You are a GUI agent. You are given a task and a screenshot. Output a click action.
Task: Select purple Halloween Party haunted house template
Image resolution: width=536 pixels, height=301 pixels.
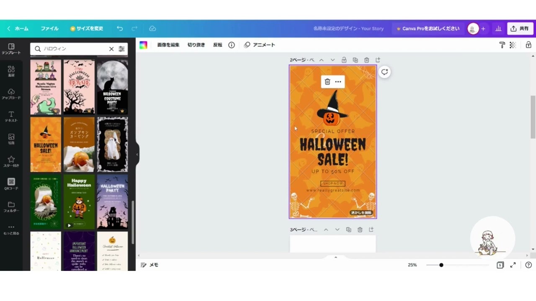point(112,202)
